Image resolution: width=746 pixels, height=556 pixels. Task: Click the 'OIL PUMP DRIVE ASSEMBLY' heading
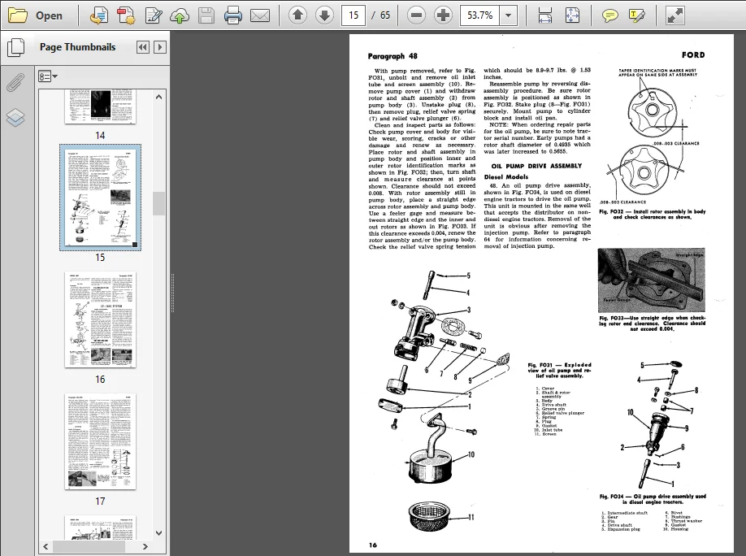(536, 166)
